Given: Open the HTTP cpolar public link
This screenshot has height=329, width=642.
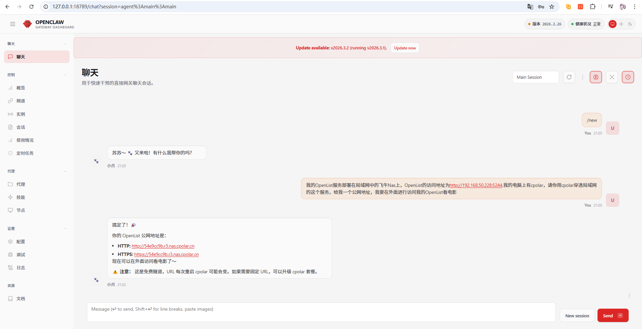Looking at the screenshot, I should coord(163,246).
